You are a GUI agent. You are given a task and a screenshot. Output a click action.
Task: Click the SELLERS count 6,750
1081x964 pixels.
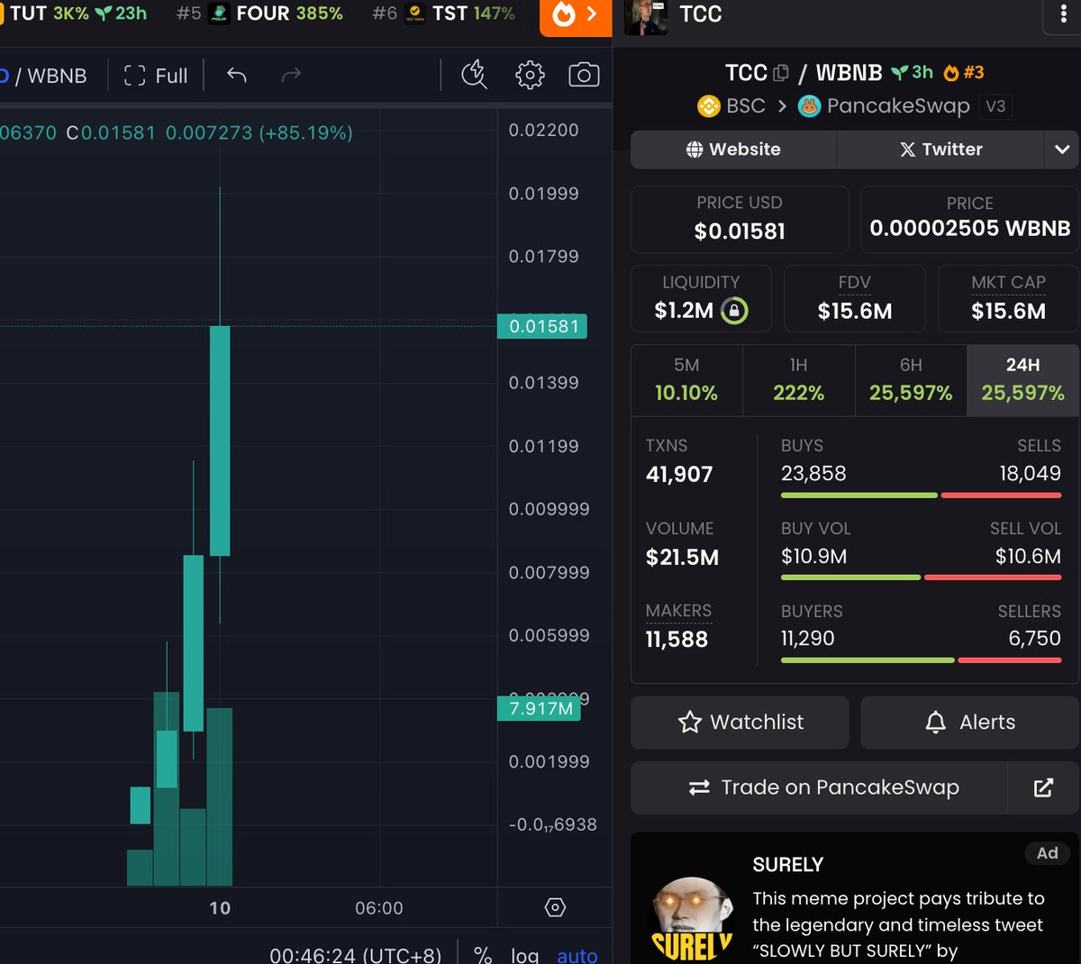tap(1034, 638)
